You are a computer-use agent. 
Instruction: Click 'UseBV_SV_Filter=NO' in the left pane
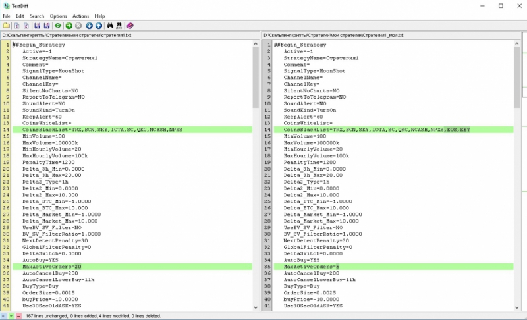pos(52,227)
